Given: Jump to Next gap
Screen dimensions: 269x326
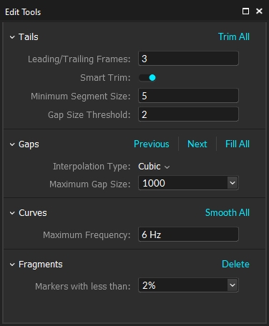Looking at the screenshot, I should [197, 144].
